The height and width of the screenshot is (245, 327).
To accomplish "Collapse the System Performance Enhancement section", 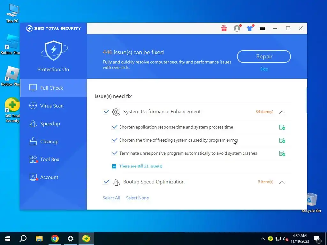I will pyautogui.click(x=282, y=112).
